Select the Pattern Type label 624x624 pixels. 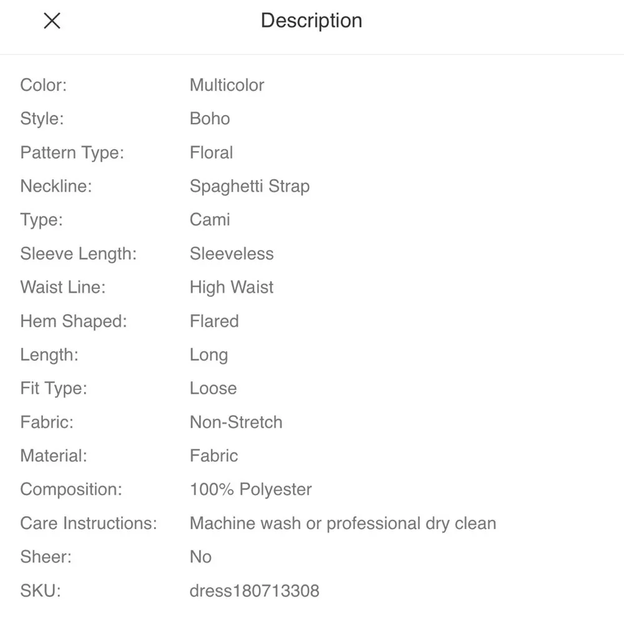point(72,152)
